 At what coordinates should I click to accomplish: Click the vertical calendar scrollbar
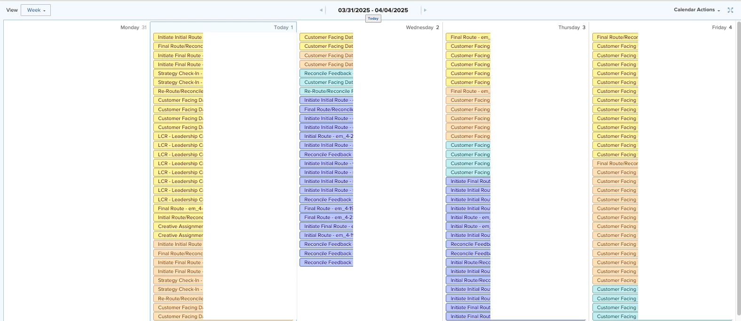(739, 169)
